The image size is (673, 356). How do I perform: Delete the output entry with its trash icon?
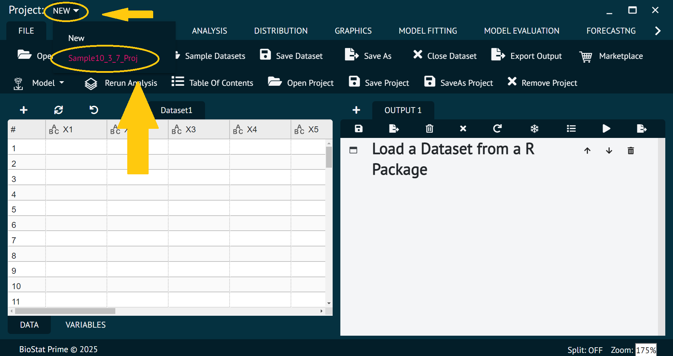click(x=631, y=151)
